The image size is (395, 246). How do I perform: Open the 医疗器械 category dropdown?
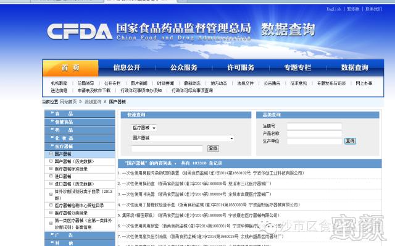coord(144,128)
